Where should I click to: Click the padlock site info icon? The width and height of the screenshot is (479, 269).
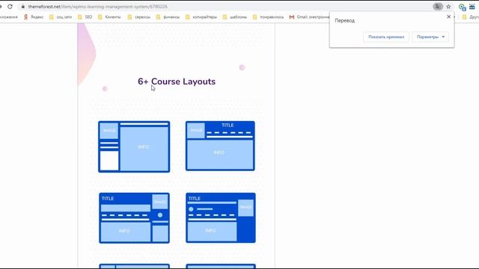coord(23,7)
